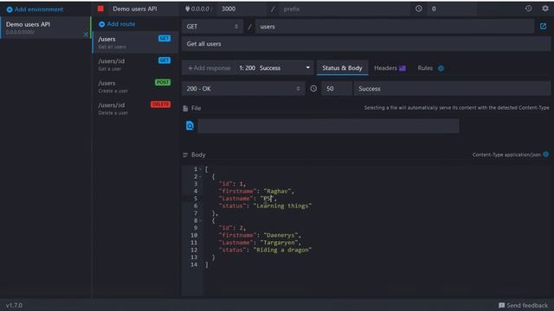Open settings gear icon
Viewport: 554px width, 311px height.
click(545, 9)
